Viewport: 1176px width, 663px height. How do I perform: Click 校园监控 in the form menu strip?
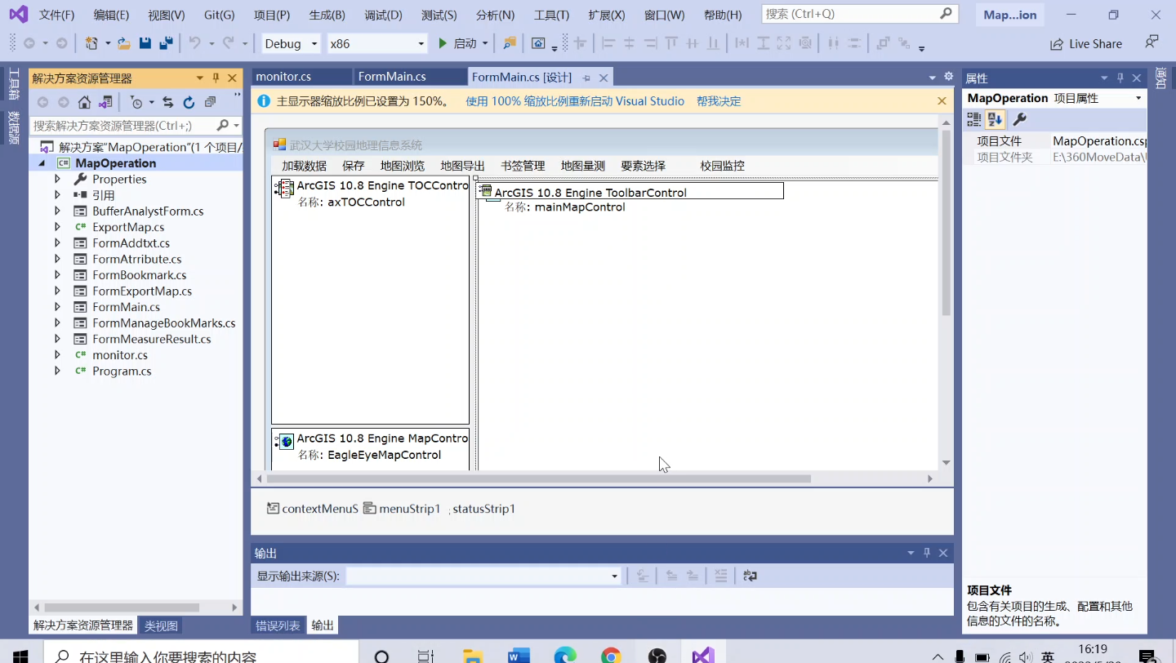click(x=722, y=166)
